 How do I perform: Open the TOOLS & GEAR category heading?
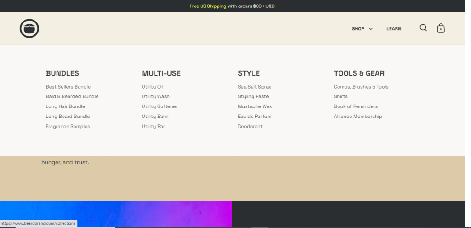(x=359, y=73)
